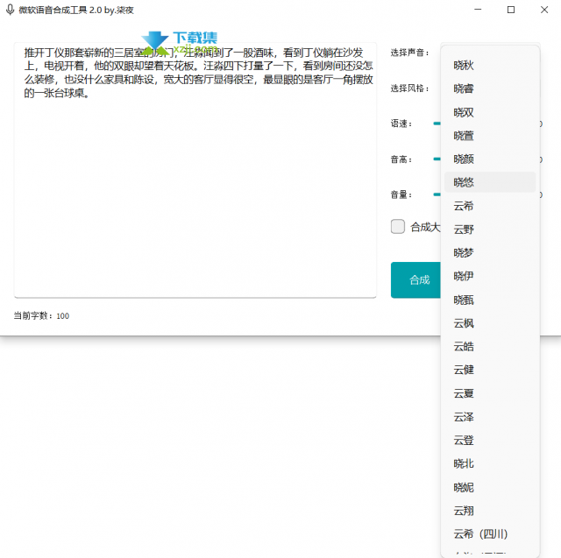Select the 晓秋 voice option
The width and height of the screenshot is (561, 558).
[490, 66]
